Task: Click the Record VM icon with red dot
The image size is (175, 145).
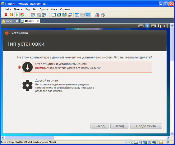Action: click(x=97, y=15)
